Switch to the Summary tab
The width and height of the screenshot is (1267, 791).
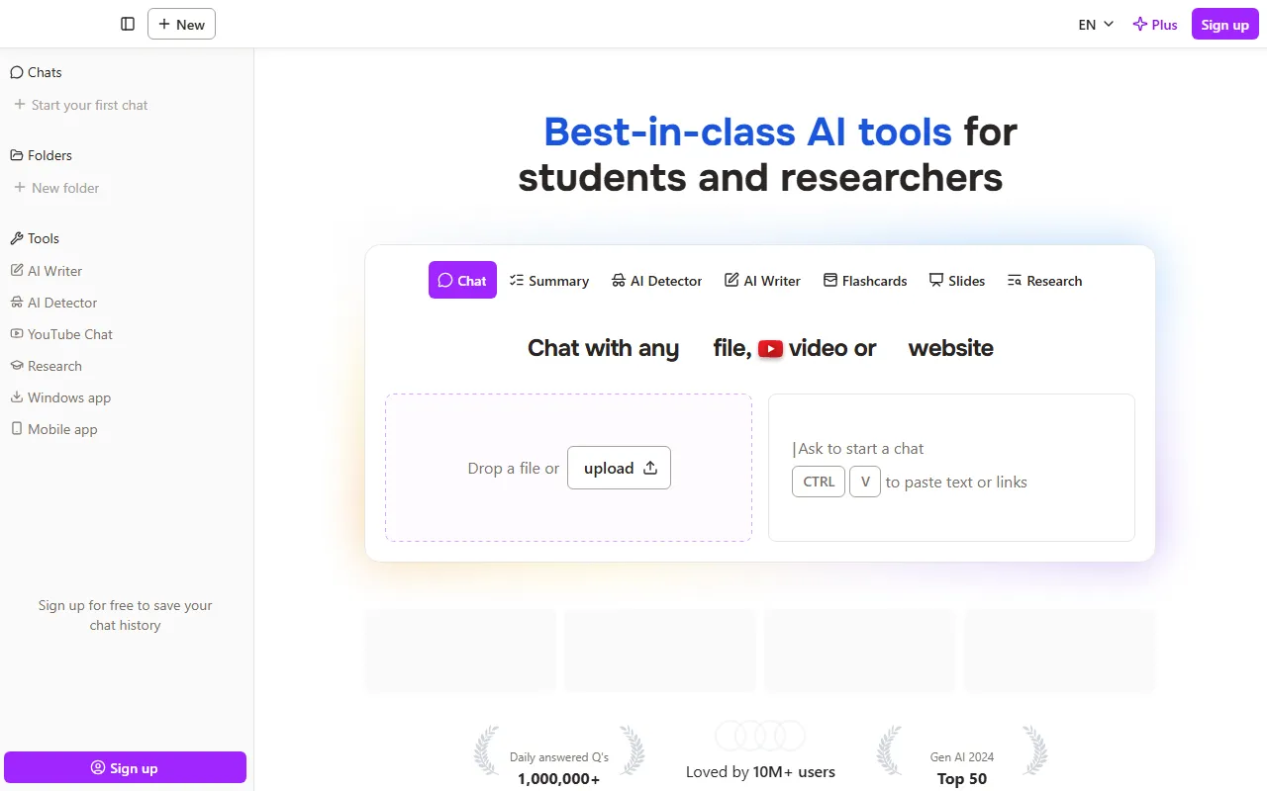[549, 281]
